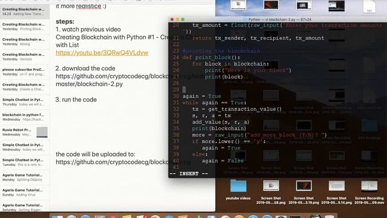Image resolution: width=387 pixels, height=218 pixels.
Task: Open the youtu.be video link in the note
Action: tap(102, 53)
